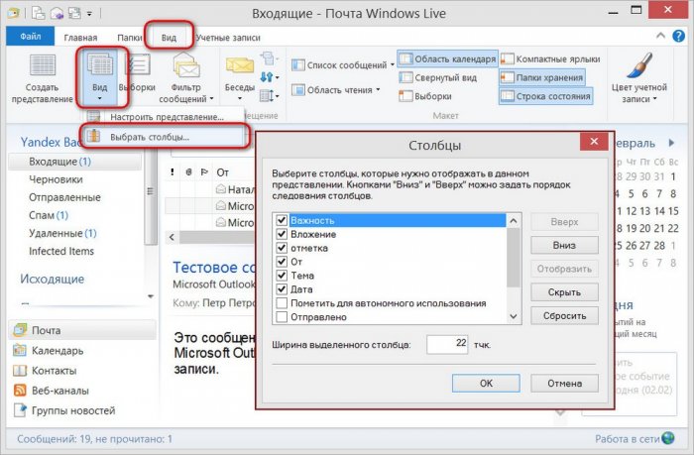The width and height of the screenshot is (694, 455).
Task: Open the Входящие (1) folder
Action: click(x=75, y=162)
